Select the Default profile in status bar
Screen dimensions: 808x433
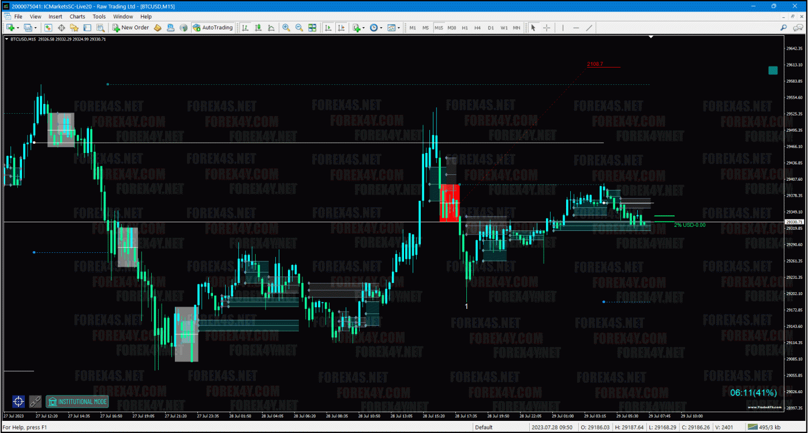484,427
